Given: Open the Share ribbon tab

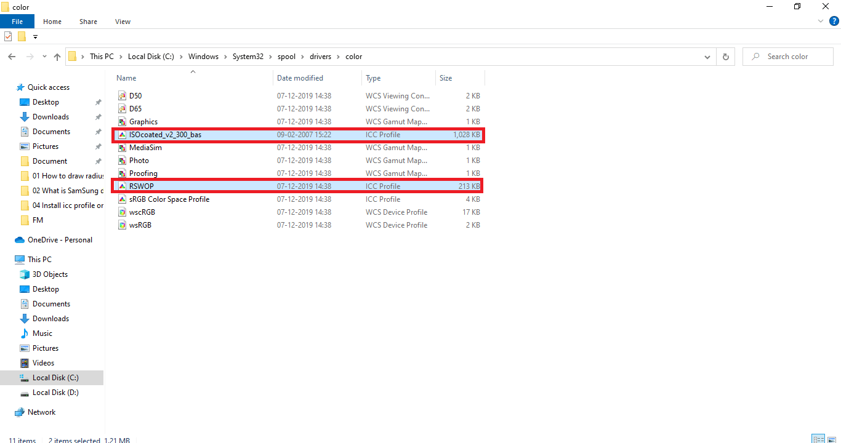Looking at the screenshot, I should [88, 22].
